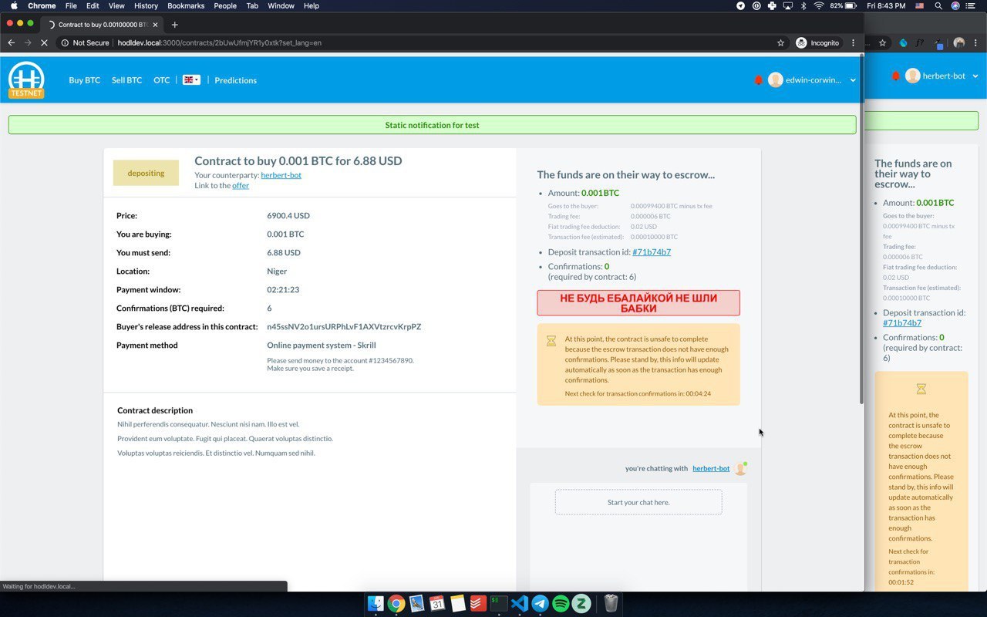Image resolution: width=987 pixels, height=617 pixels.
Task: Click the Bluetooth status icon
Action: [x=803, y=5]
